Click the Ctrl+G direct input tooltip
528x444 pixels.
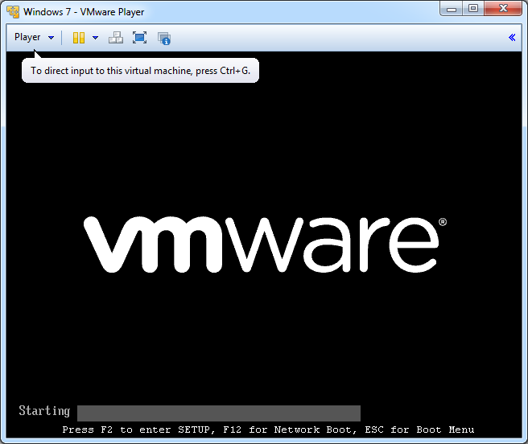pyautogui.click(x=140, y=71)
